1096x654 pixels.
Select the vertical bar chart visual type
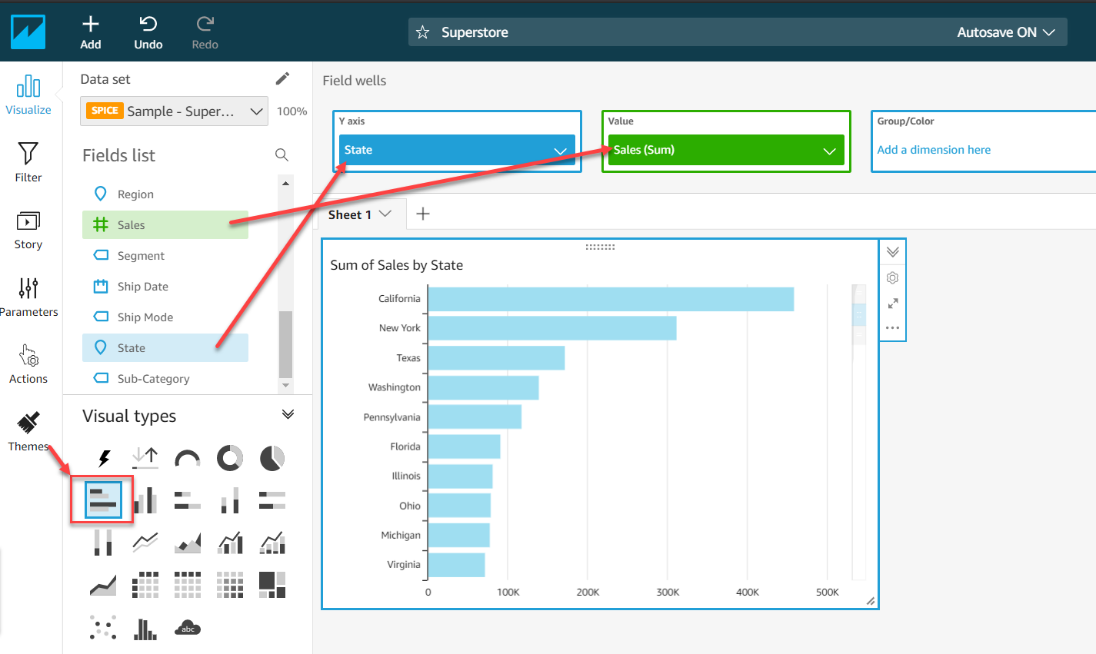point(145,499)
